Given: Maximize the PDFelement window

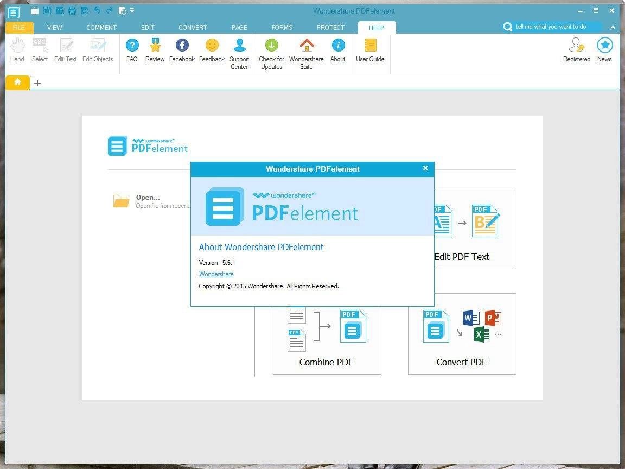Looking at the screenshot, I should click(596, 11).
